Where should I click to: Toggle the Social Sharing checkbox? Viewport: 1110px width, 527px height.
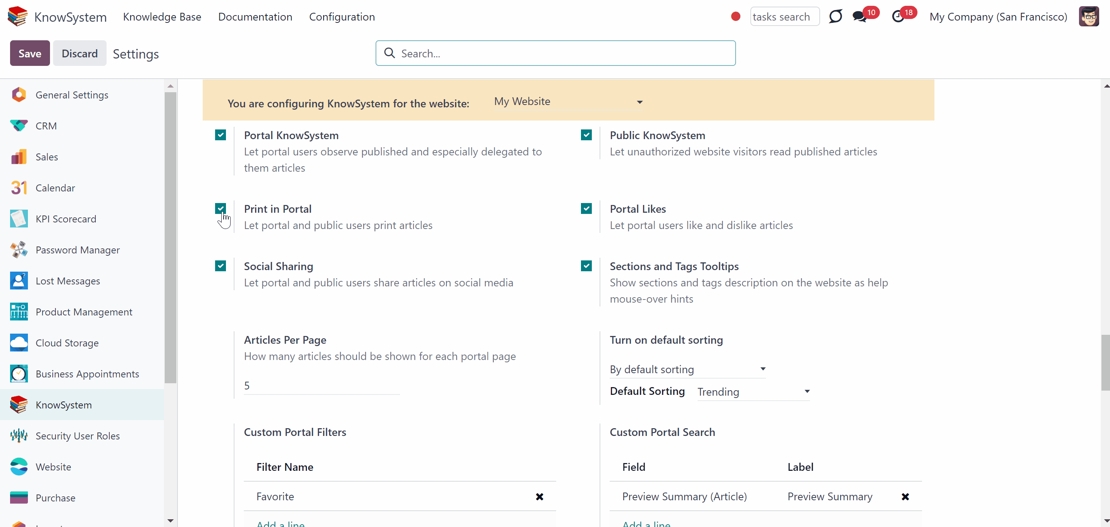click(x=220, y=266)
